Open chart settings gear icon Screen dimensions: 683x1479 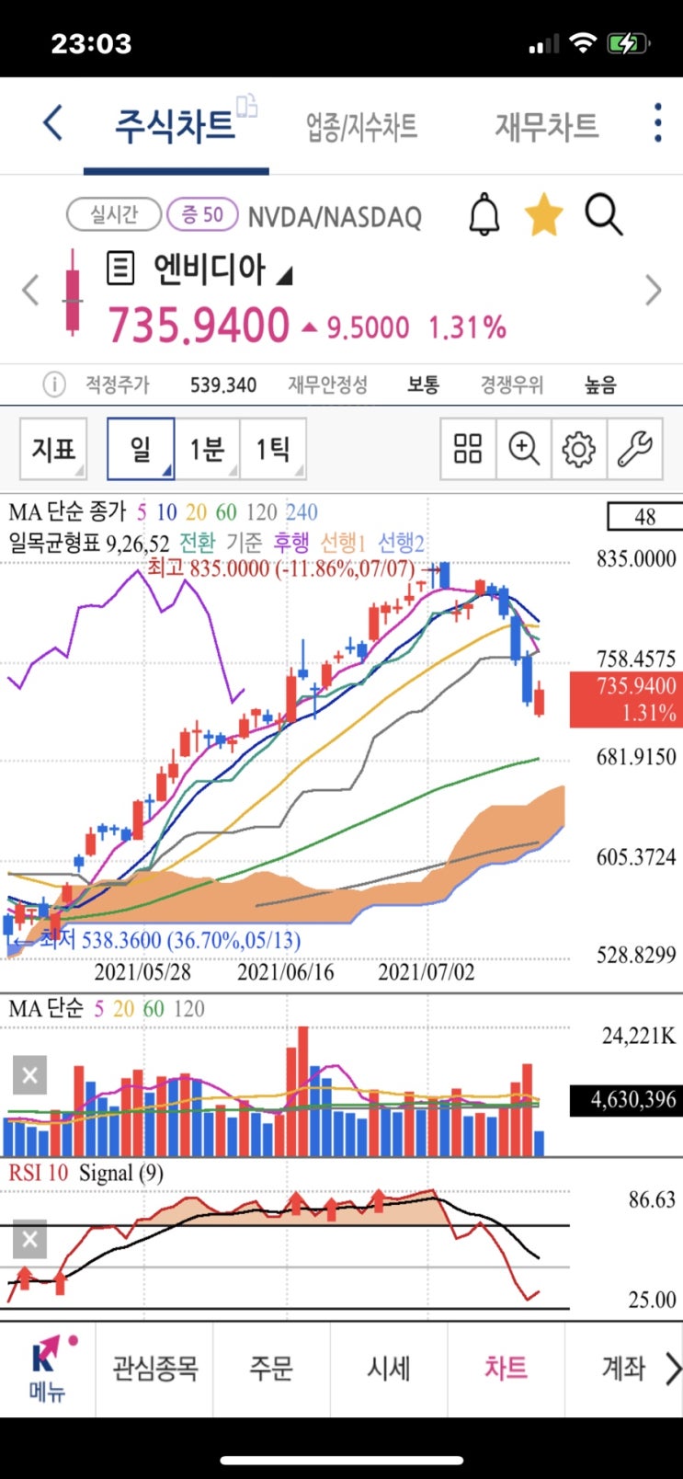[579, 449]
